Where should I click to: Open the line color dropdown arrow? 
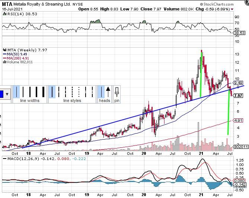click(7, 94)
